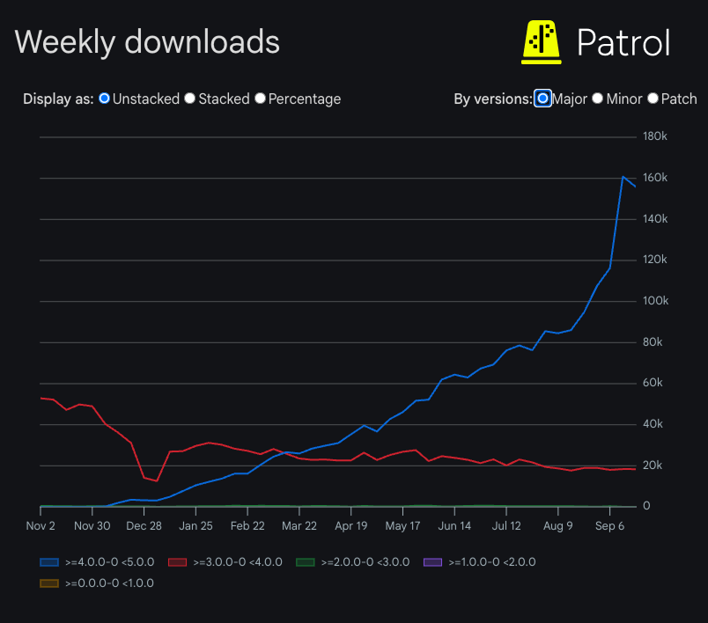Screen dimensions: 708x623
Task: Click the 180k y-axis label
Action: (654, 136)
